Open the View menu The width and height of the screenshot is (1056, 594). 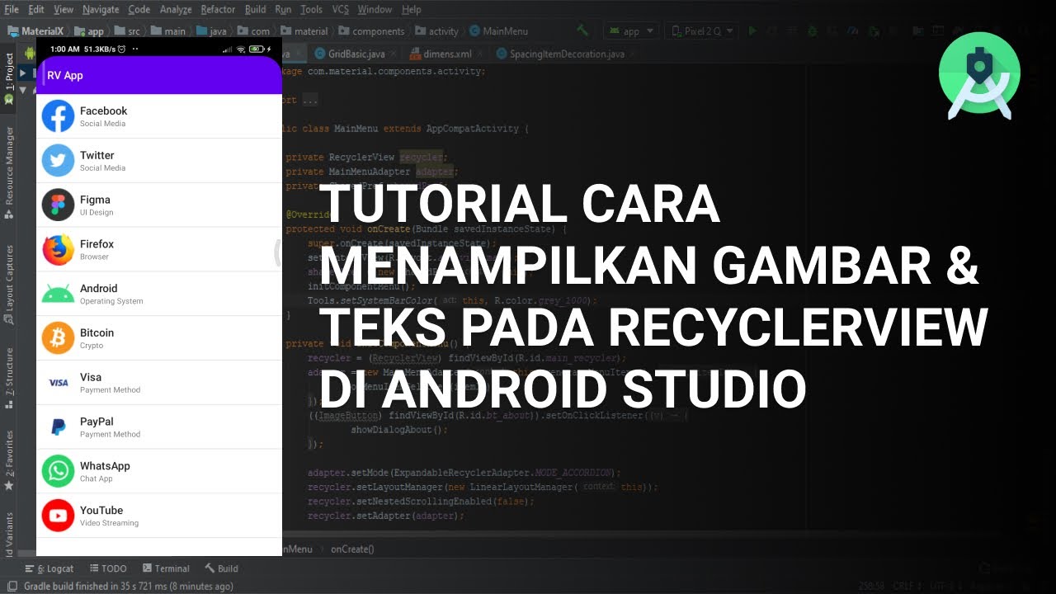[64, 9]
